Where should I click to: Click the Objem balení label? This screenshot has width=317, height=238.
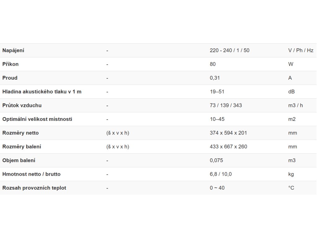pyautogui.click(x=19, y=161)
